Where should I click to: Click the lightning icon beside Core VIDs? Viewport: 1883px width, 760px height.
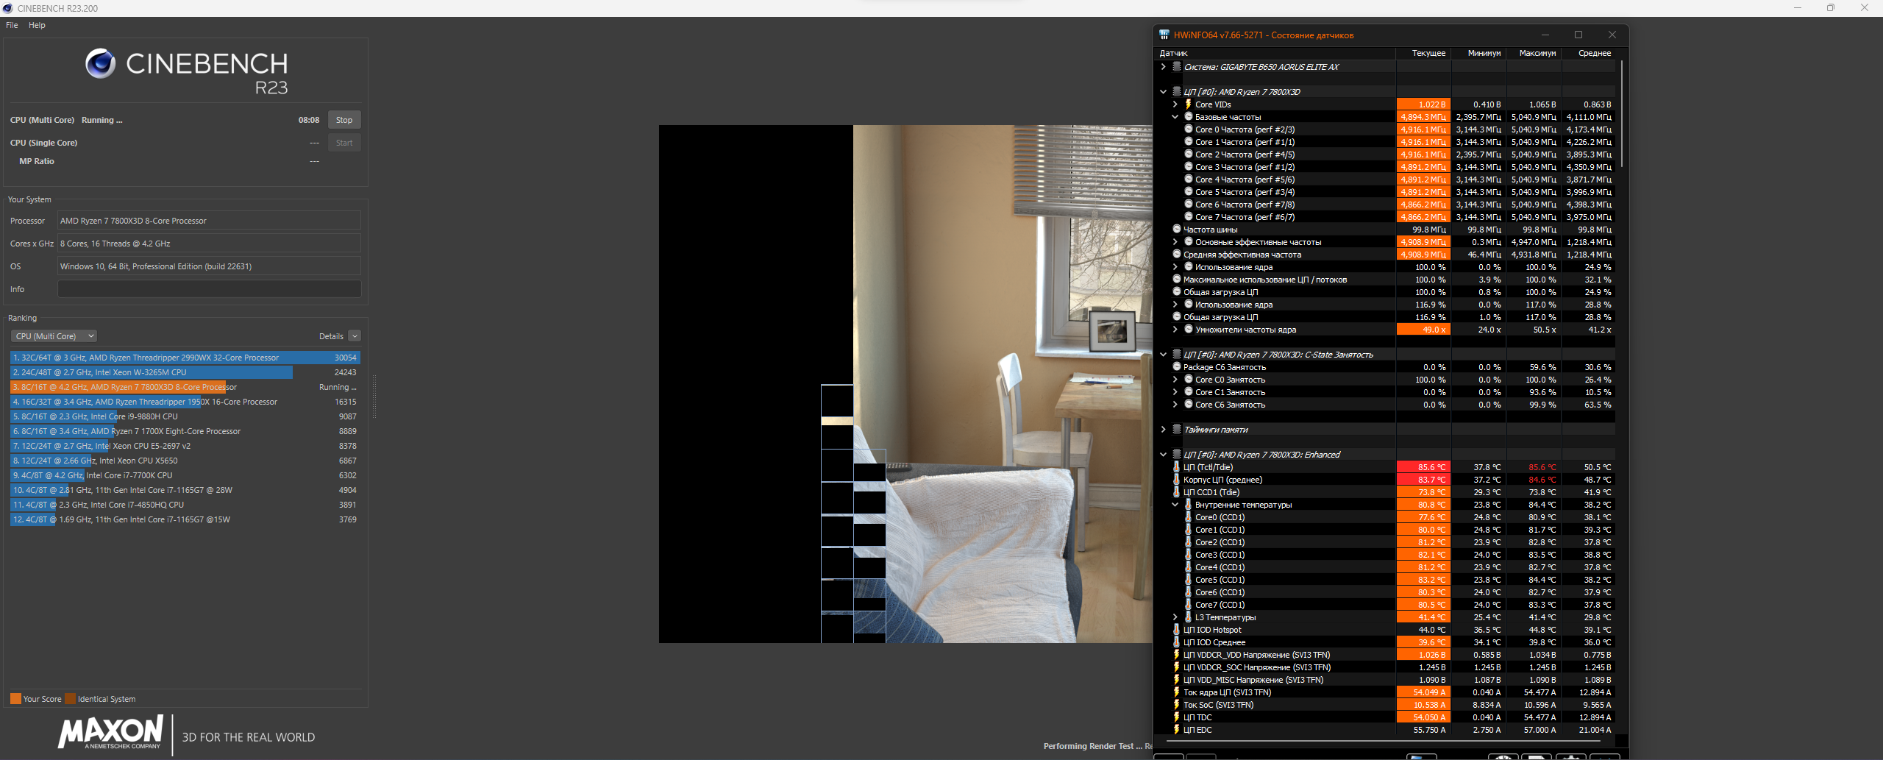coord(1188,104)
